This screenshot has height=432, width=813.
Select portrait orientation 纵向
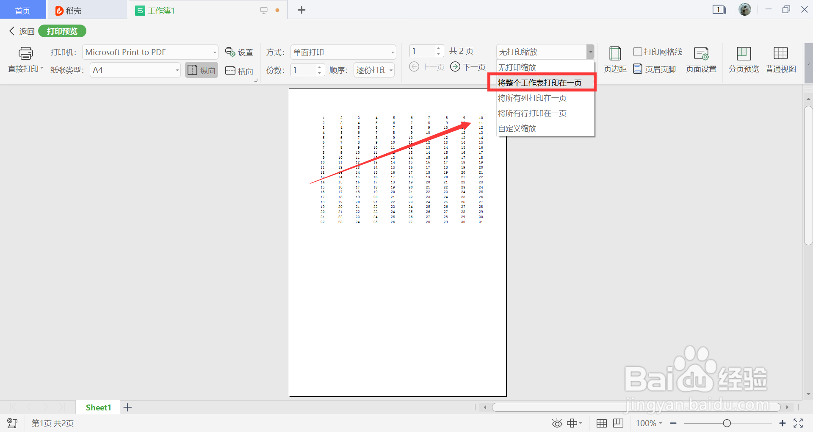tap(202, 70)
